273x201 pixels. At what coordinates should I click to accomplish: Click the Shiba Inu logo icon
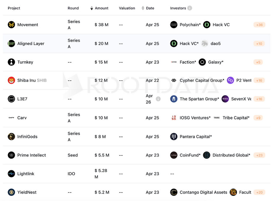coord(11,80)
